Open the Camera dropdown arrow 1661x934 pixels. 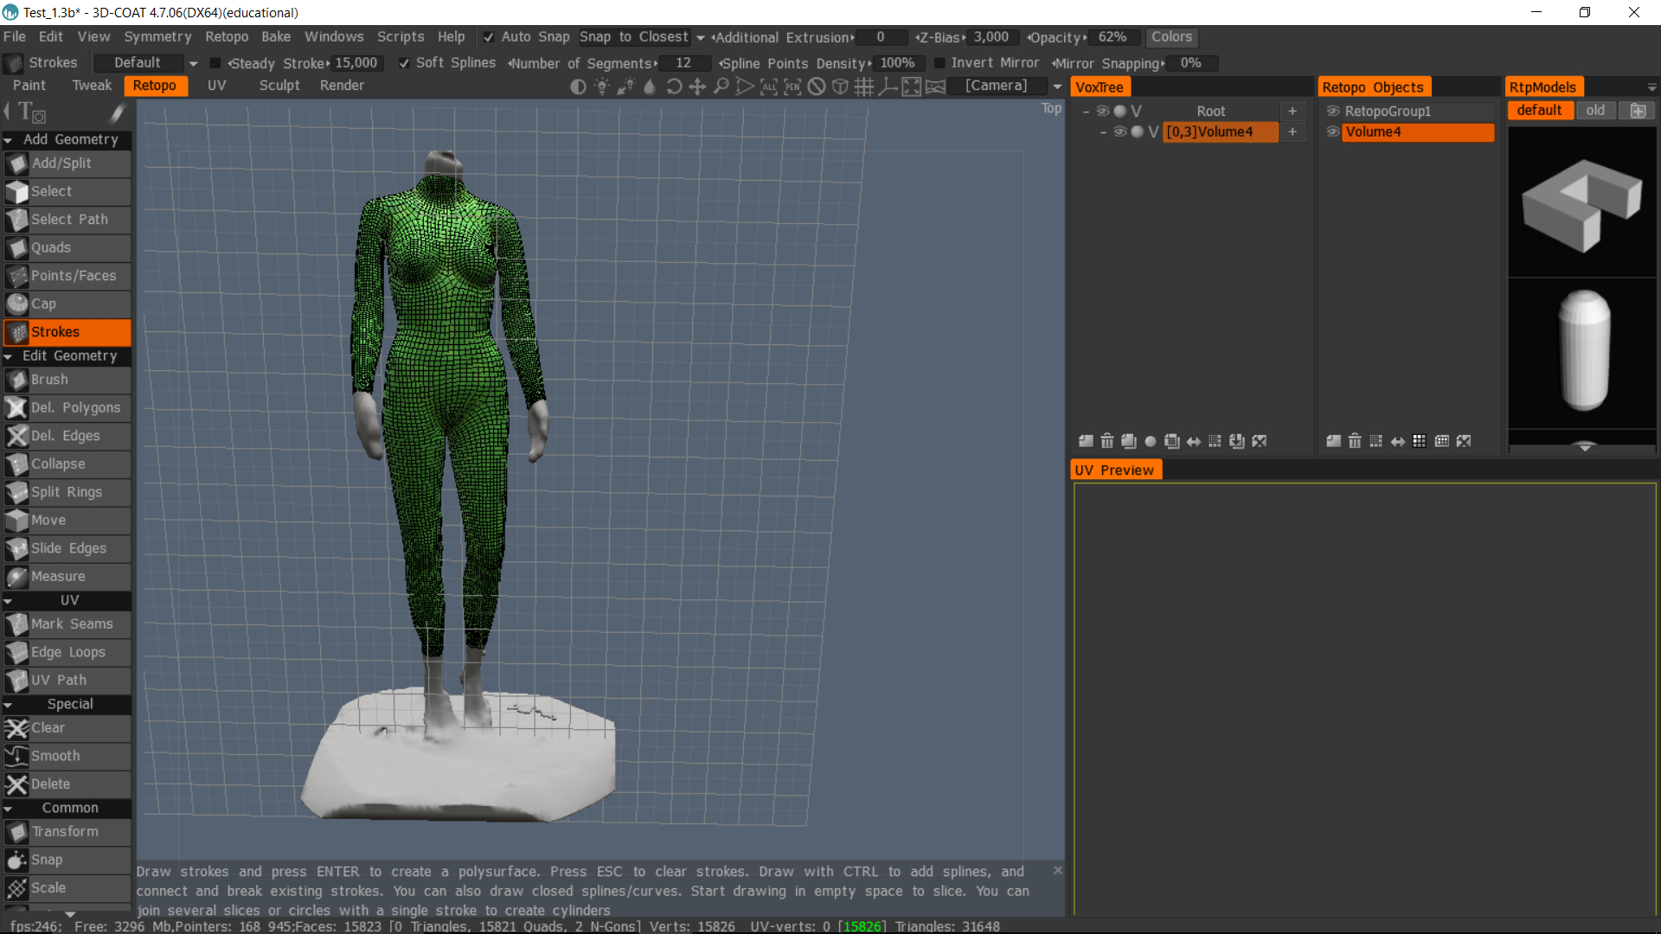click(1057, 86)
